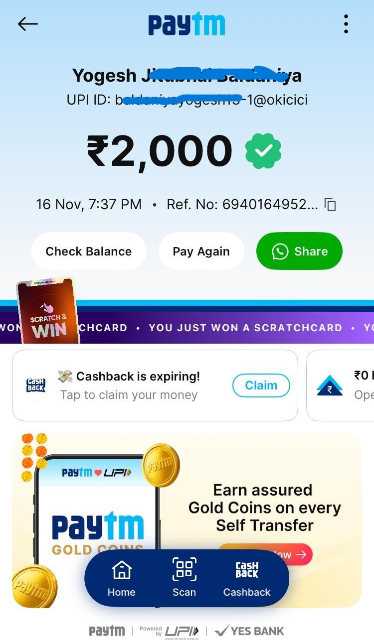The image size is (374, 640).
Task: Tap the Cashback logo on expiring card
Action: 36,385
